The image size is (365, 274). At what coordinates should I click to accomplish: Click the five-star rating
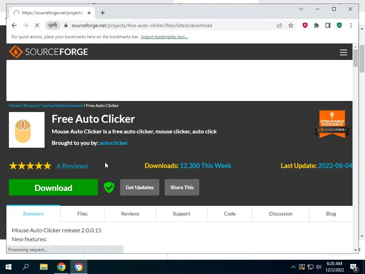coord(30,166)
